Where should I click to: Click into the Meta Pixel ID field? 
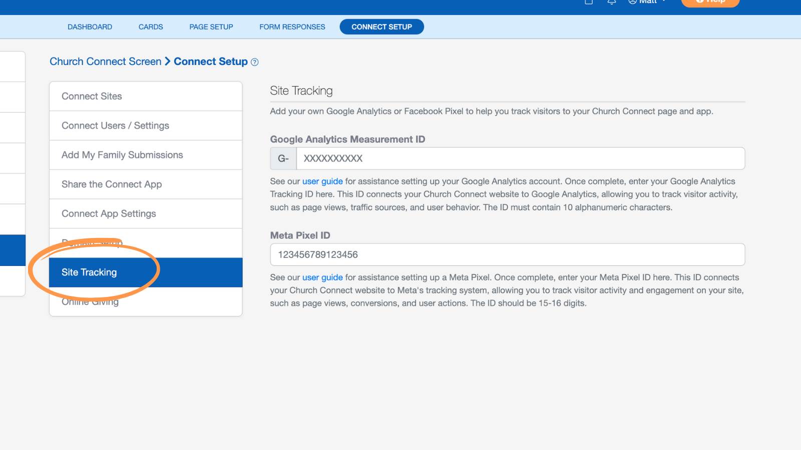pyautogui.click(x=508, y=255)
